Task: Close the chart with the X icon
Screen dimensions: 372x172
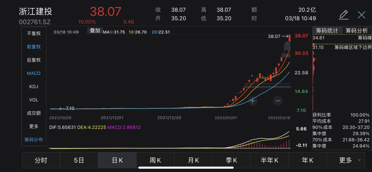Action: 362,15
